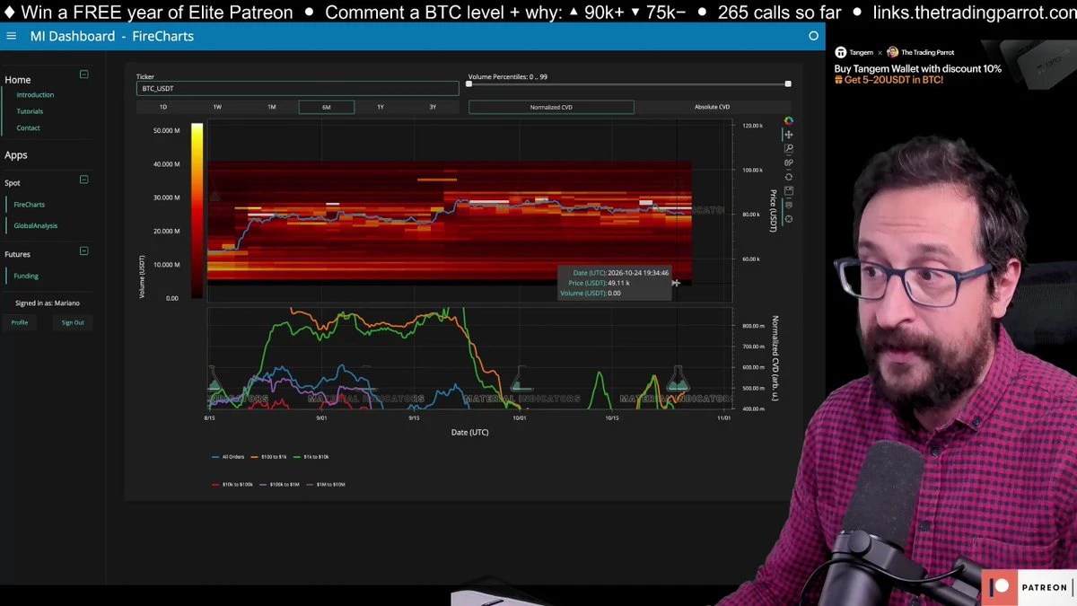This screenshot has height=606, width=1077.
Task: Open the Tutorials link in sidebar
Action: click(x=30, y=111)
